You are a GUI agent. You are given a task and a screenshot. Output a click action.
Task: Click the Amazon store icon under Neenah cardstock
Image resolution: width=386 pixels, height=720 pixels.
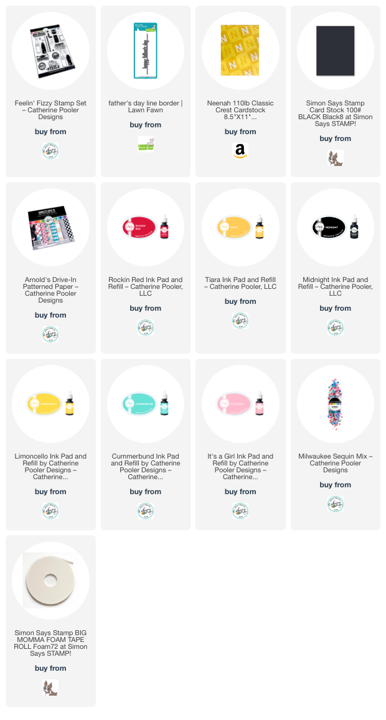pyautogui.click(x=240, y=151)
